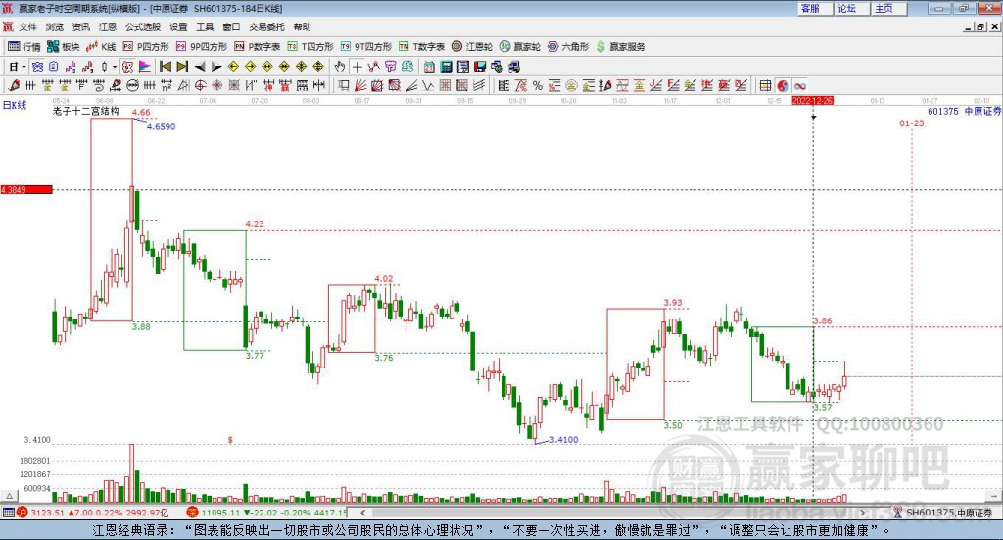
Task: Click the highlighted date 2022-12-26 marker
Action: pyautogui.click(x=812, y=101)
